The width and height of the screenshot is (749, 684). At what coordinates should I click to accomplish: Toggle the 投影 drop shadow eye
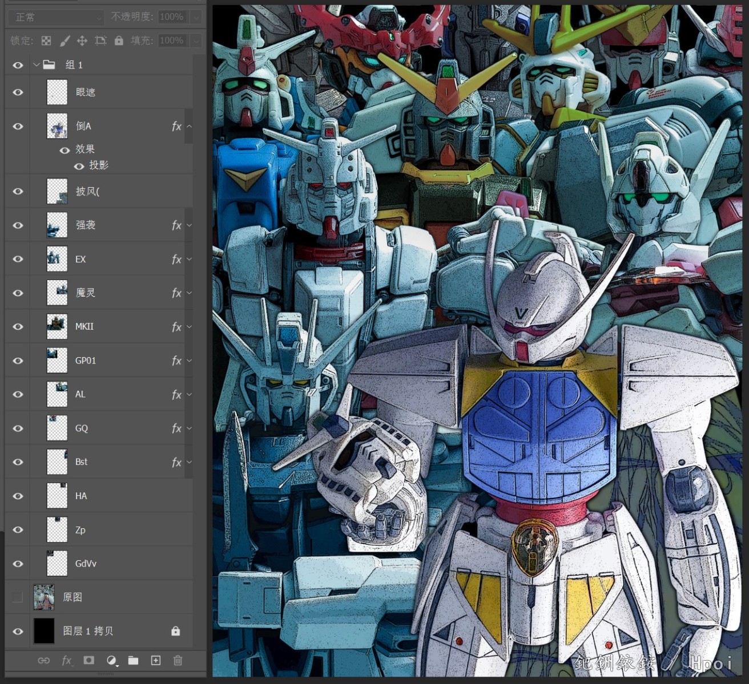pyautogui.click(x=79, y=166)
